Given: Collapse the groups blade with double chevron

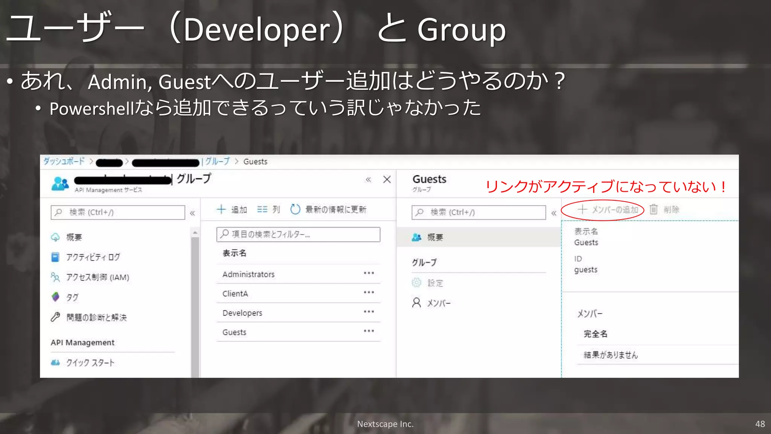Looking at the screenshot, I should click(x=368, y=180).
